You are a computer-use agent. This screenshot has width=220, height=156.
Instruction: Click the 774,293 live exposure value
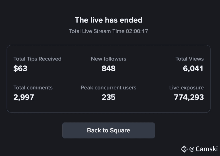(x=189, y=97)
